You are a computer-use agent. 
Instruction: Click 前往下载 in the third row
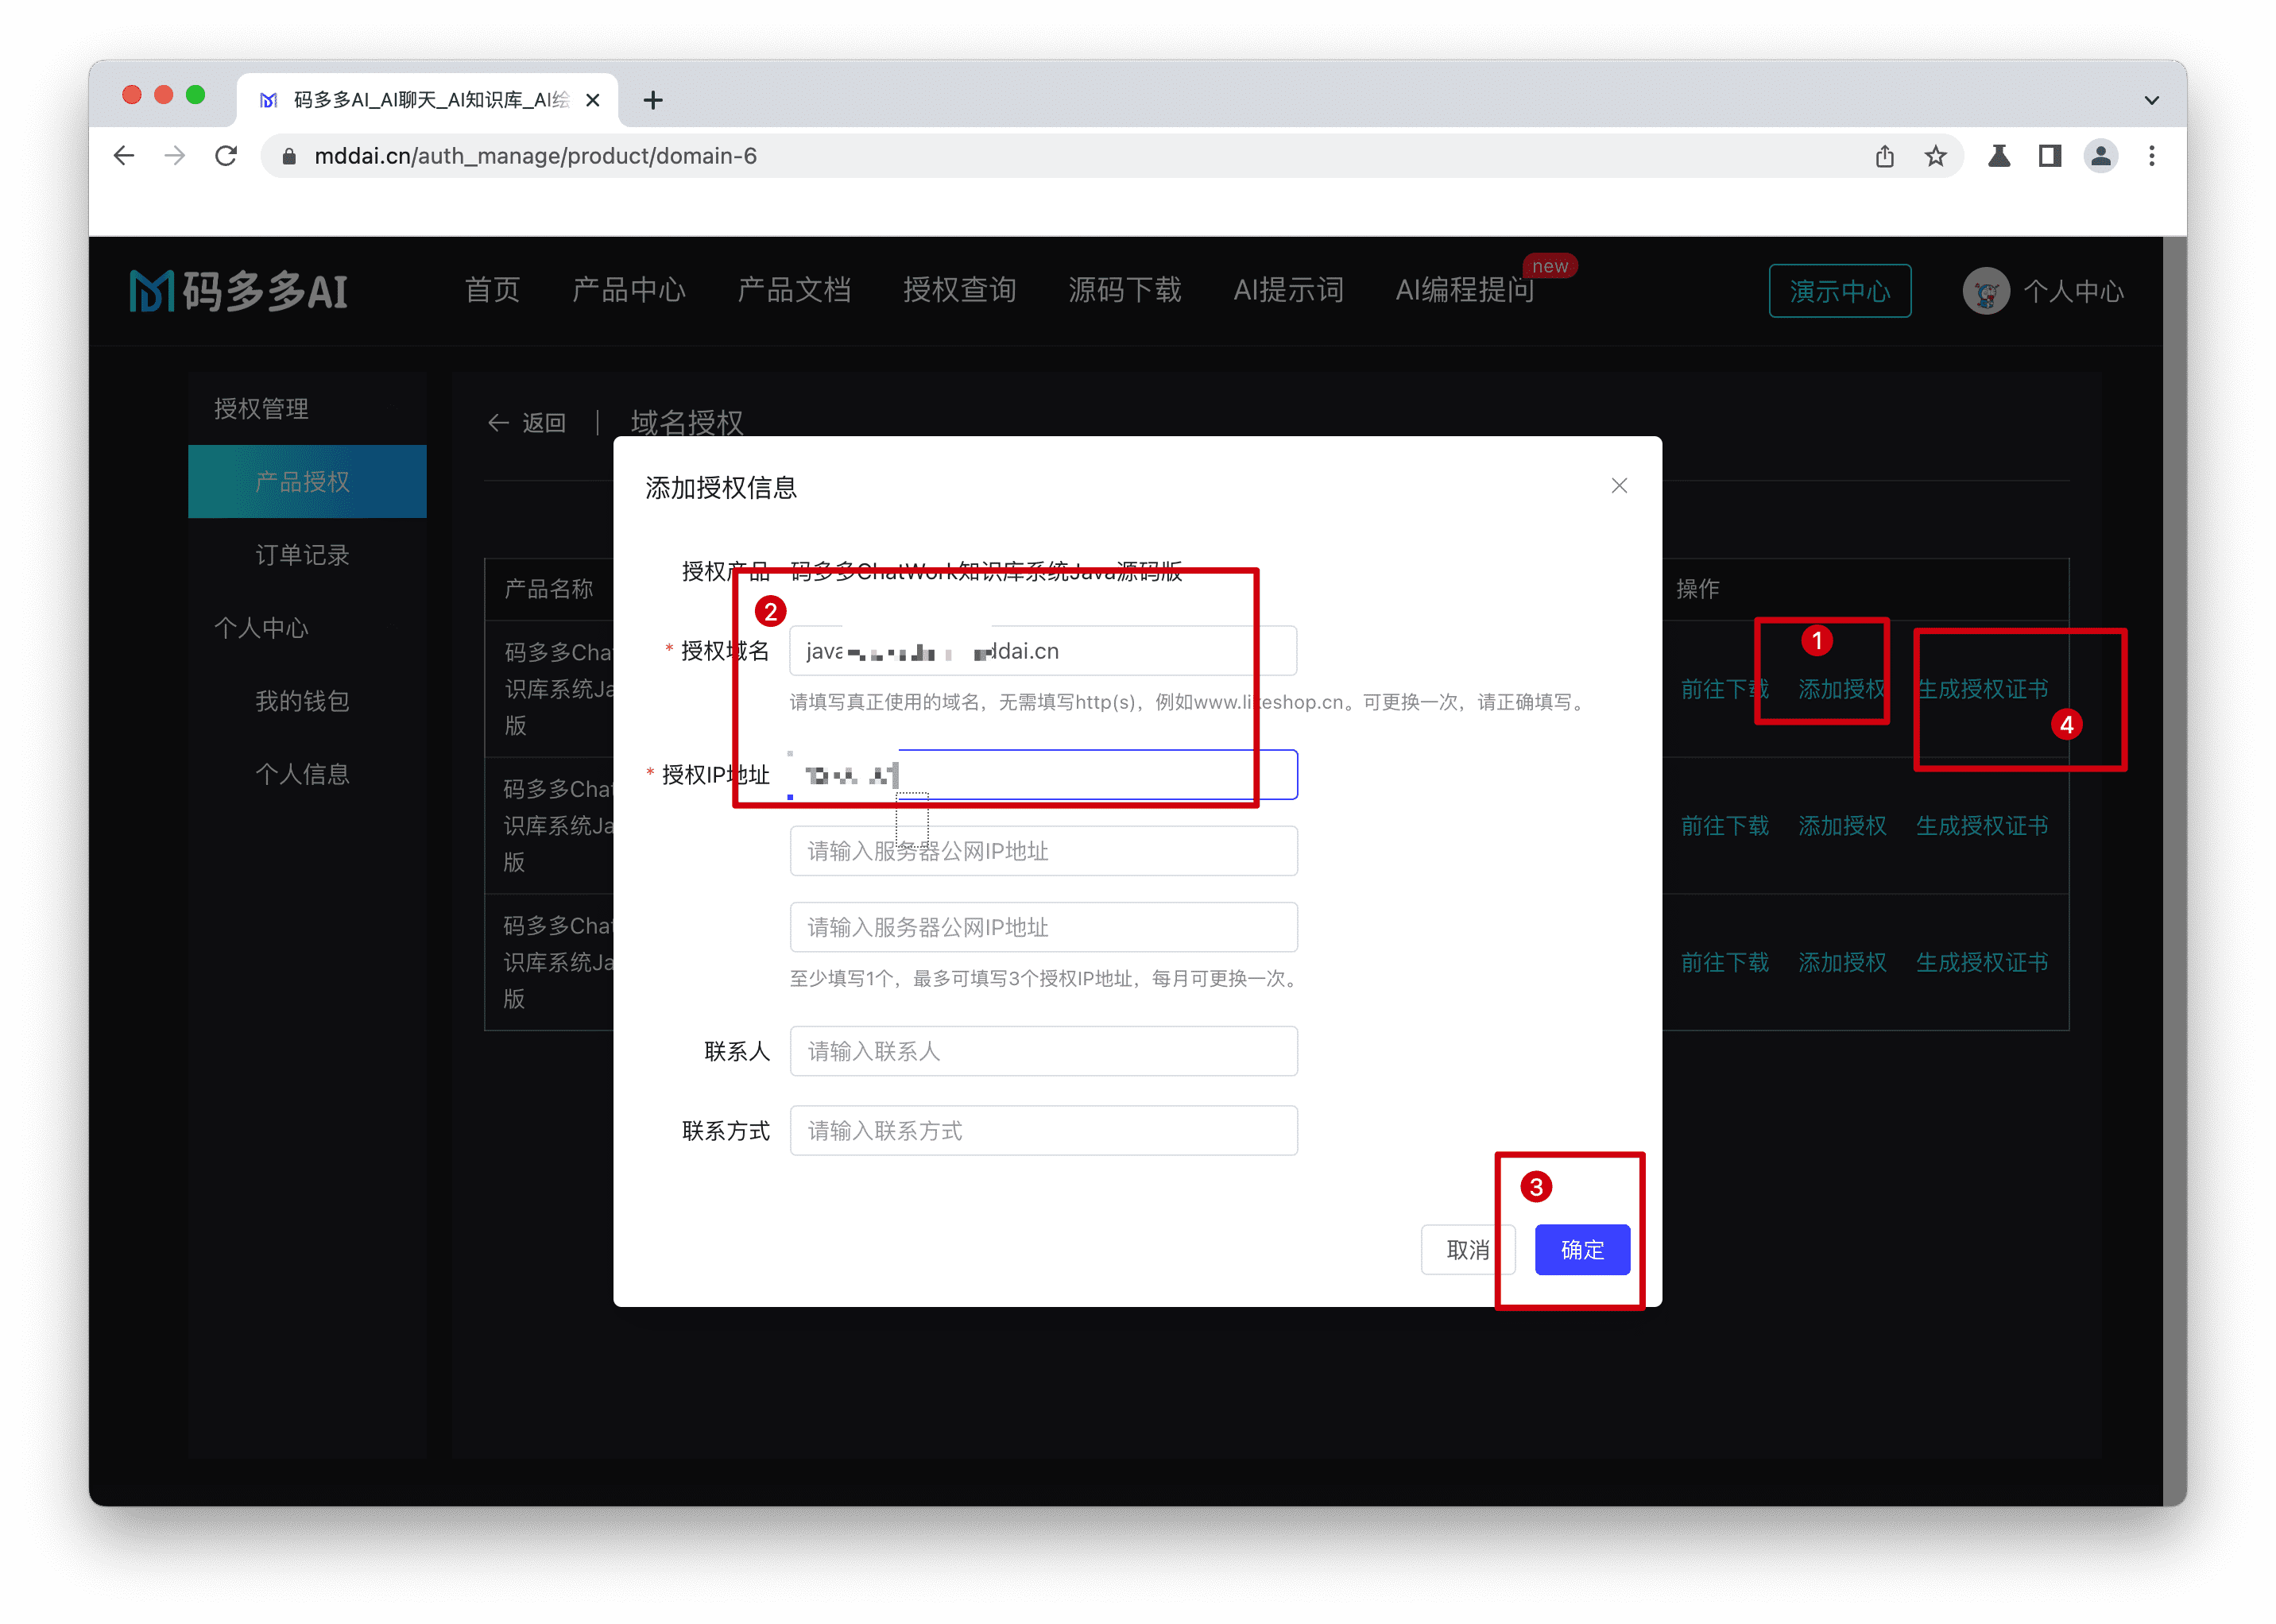pos(1724,962)
